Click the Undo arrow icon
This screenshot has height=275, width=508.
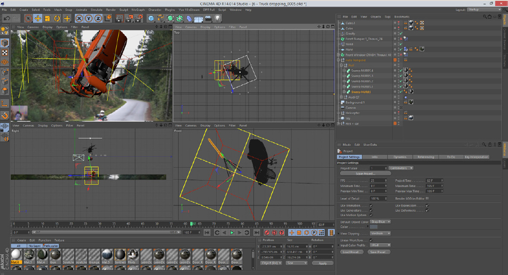tap(6, 19)
